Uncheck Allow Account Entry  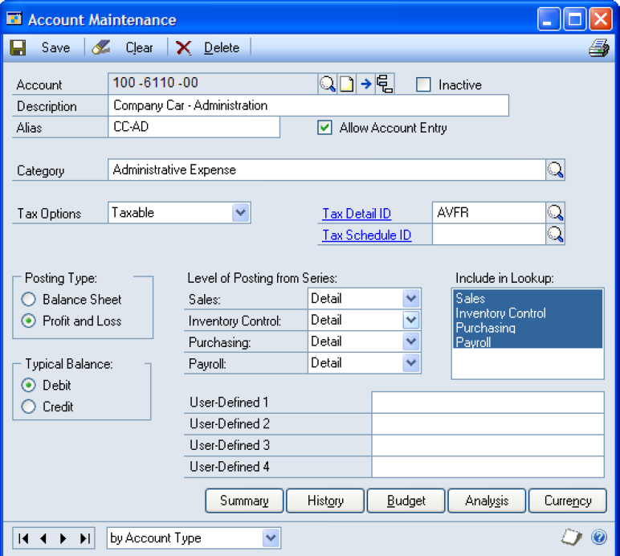[x=324, y=128]
